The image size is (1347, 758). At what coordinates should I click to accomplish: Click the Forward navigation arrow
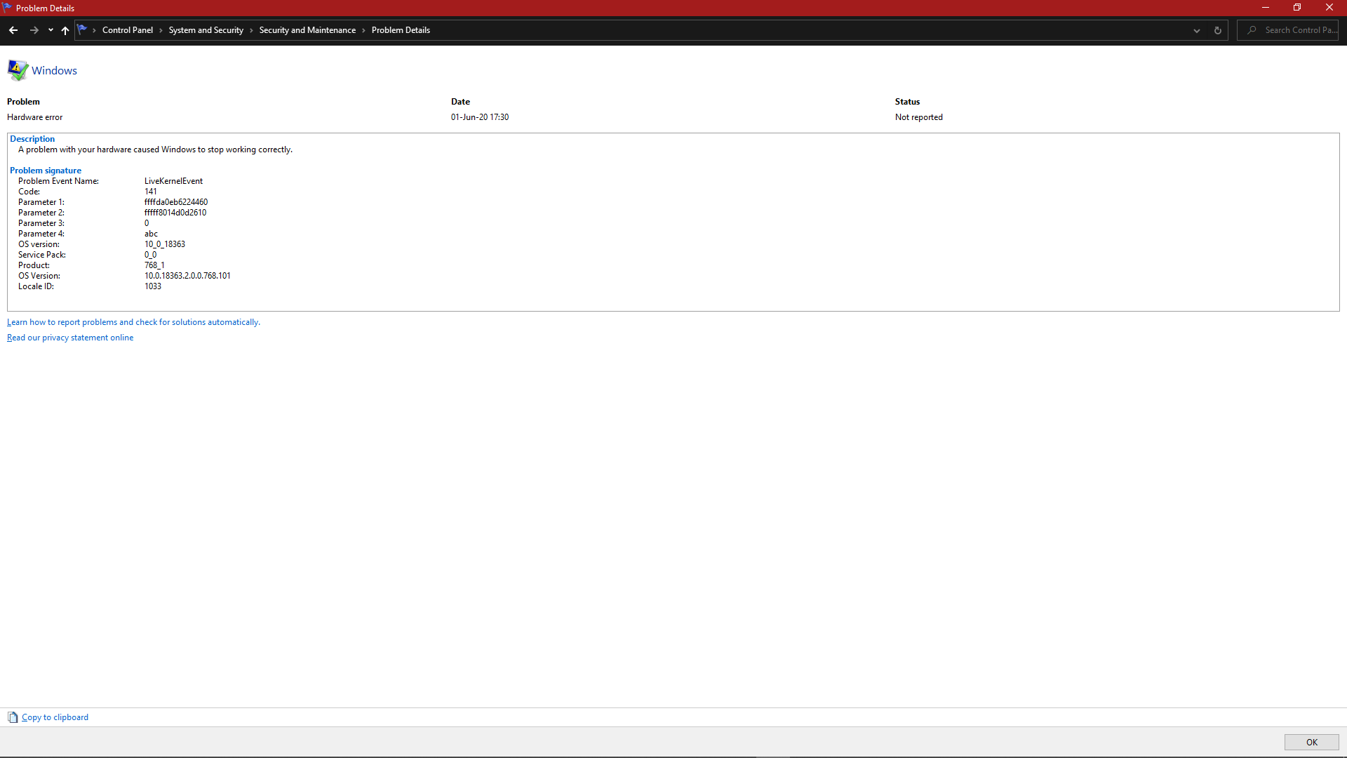[34, 30]
